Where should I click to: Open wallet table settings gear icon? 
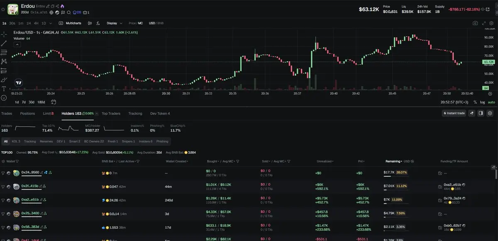[x=3, y=161]
